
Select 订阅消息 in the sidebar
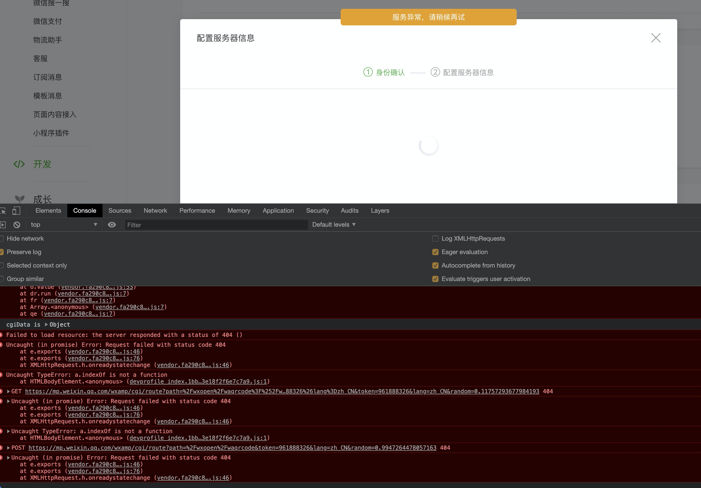[48, 77]
